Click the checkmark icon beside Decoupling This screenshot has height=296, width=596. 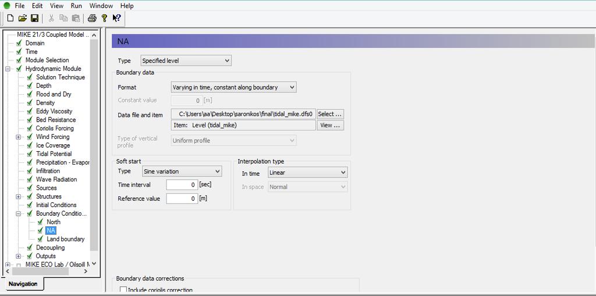[x=30, y=247]
